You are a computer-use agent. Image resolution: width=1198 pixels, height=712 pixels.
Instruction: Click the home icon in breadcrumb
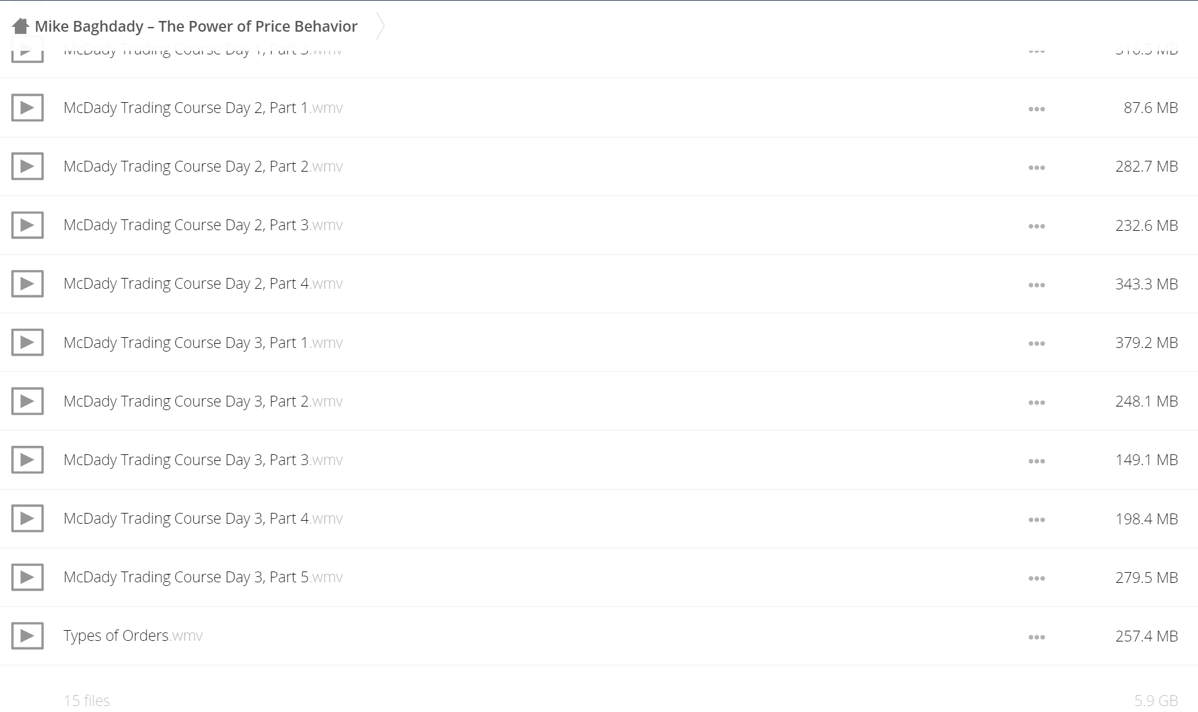click(x=20, y=26)
